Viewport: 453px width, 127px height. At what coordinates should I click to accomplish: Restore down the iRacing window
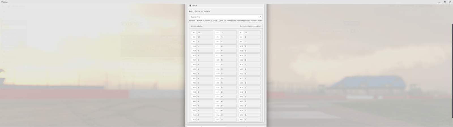pyautogui.click(x=445, y=2)
